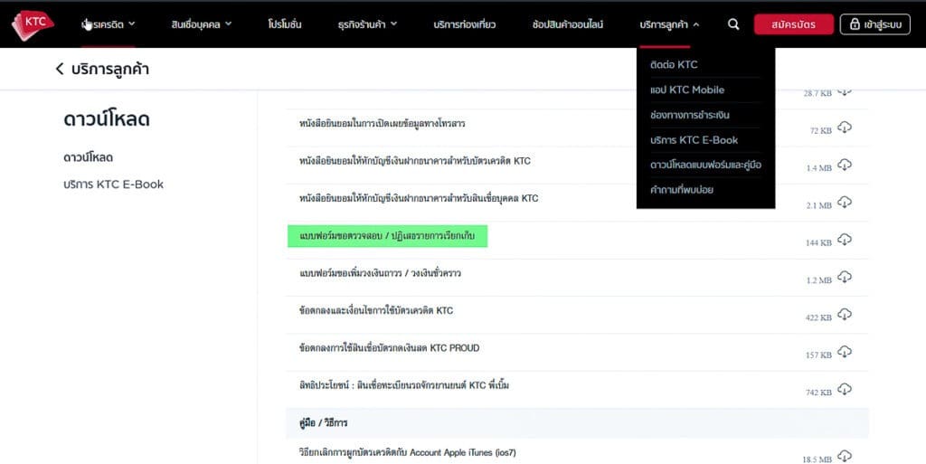Screen dimensions: 926x464
Task: Download the 742 KB KTC พี่เบิ้ม benefits file
Action: tap(845, 389)
